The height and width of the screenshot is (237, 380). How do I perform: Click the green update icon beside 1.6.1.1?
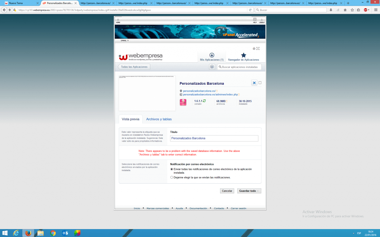point(204,101)
